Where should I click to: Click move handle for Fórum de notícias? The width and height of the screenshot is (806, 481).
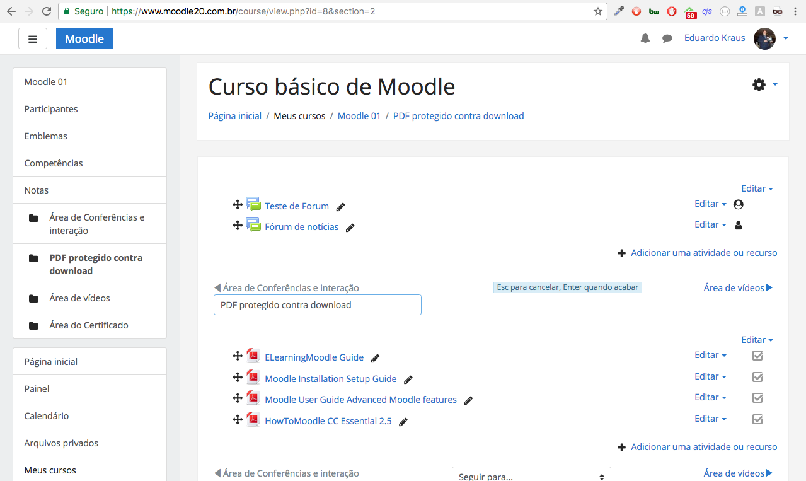point(238,225)
